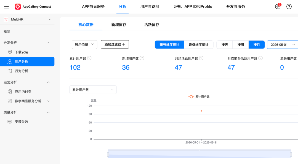Click plus icon in 添加过滤器 button
Screen dimensions: 298x164
click(x=124, y=44)
